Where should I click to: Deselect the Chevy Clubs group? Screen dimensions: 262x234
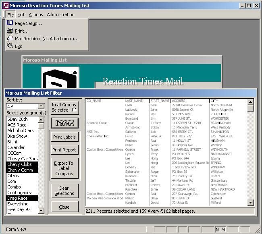click(23, 164)
